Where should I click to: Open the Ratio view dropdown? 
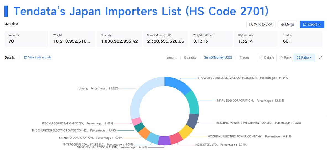(304, 57)
